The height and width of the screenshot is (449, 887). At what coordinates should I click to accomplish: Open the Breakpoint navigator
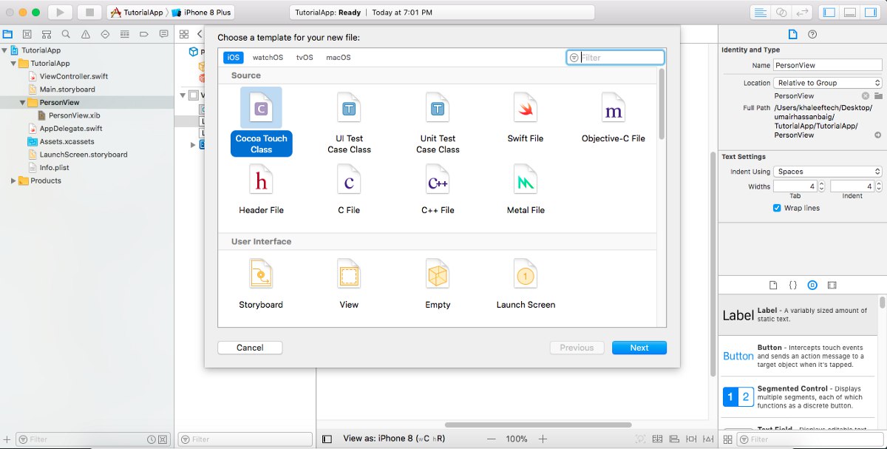(143, 34)
